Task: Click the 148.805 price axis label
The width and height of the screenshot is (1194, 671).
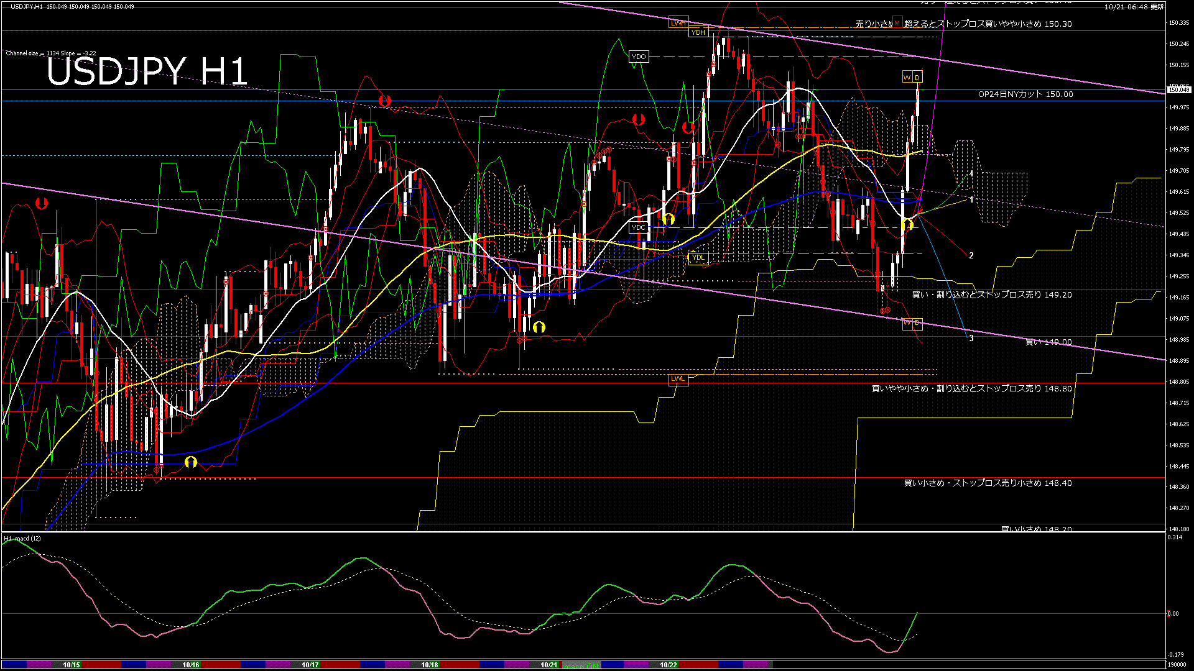Action: click(x=1179, y=382)
